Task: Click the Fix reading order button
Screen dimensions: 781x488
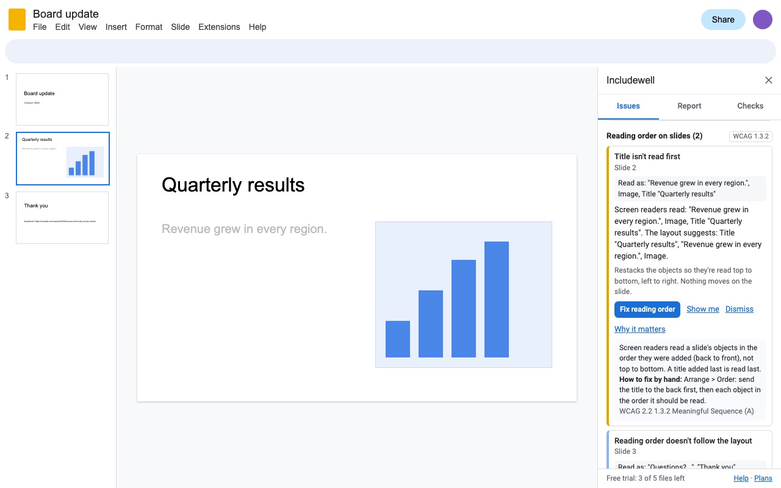Action: (x=647, y=309)
